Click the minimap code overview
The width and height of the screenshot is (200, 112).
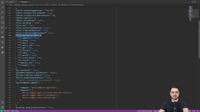(193, 13)
